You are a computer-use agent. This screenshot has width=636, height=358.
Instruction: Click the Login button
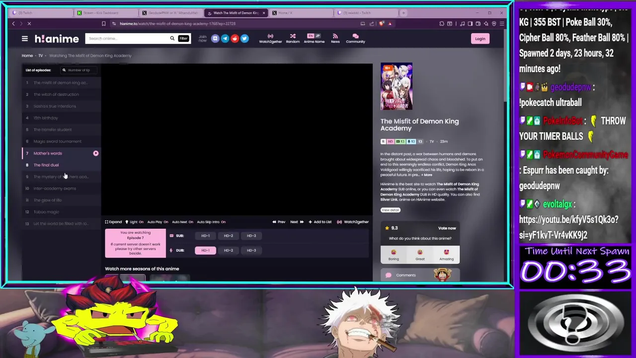coord(480,39)
